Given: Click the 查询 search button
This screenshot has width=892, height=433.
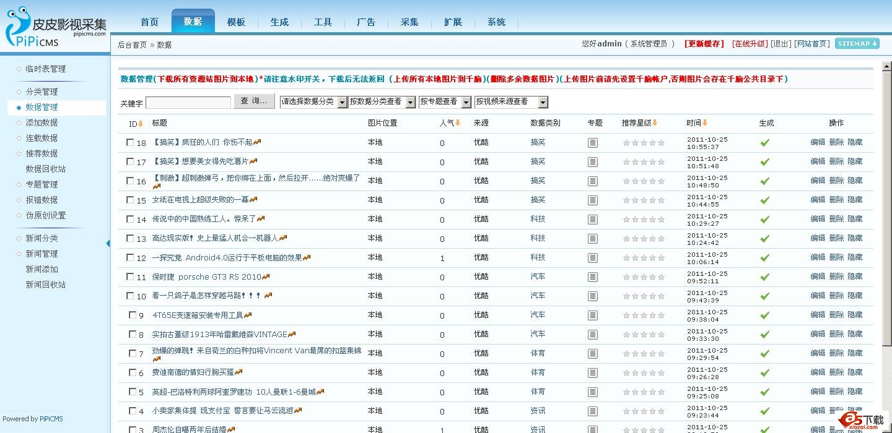Looking at the screenshot, I should point(254,101).
